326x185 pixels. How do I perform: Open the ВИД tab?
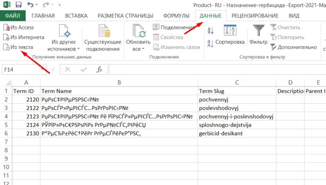[x=294, y=16]
